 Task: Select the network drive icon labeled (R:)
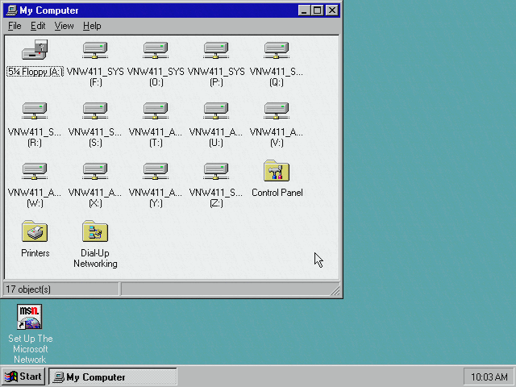point(35,110)
